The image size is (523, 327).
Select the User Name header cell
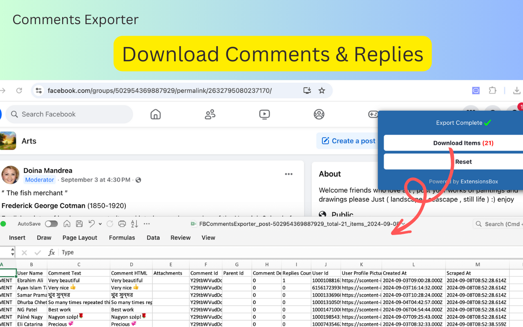pyautogui.click(x=31, y=273)
